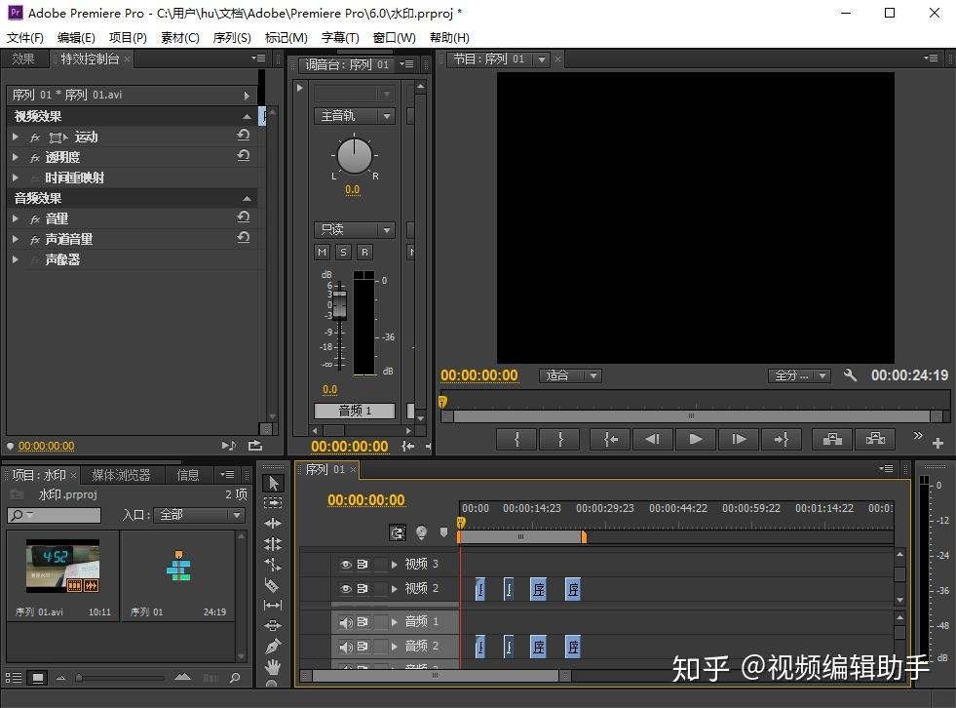Image resolution: width=956 pixels, height=708 pixels.
Task: Expand the 时间重映射 properties
Action: 16,177
